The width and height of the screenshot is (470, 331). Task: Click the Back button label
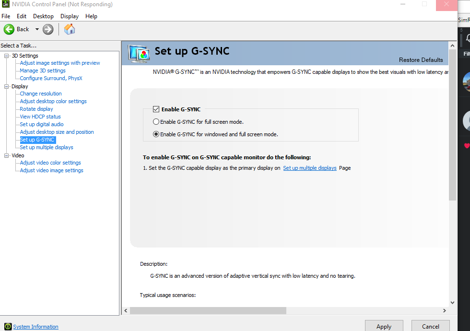(x=23, y=29)
